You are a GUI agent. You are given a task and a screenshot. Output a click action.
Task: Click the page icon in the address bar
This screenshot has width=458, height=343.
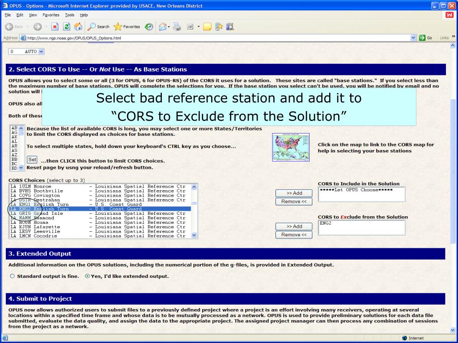[23, 38]
